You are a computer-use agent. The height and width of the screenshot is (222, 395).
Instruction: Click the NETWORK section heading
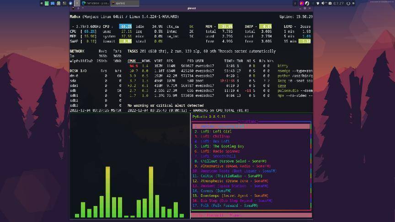77,51
